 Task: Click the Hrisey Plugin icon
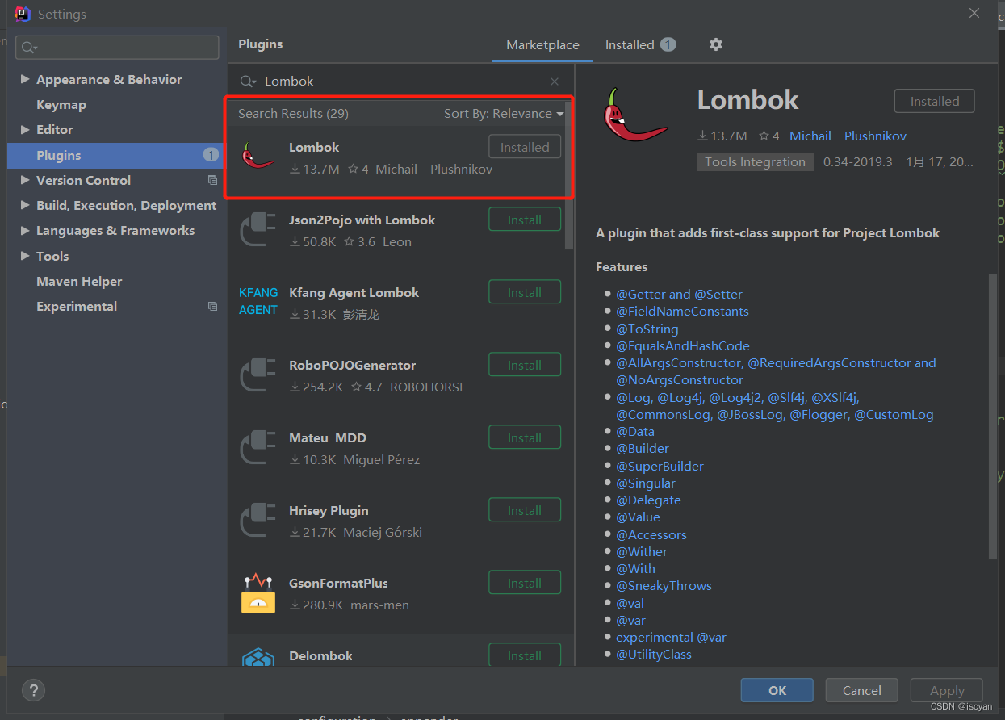258,518
